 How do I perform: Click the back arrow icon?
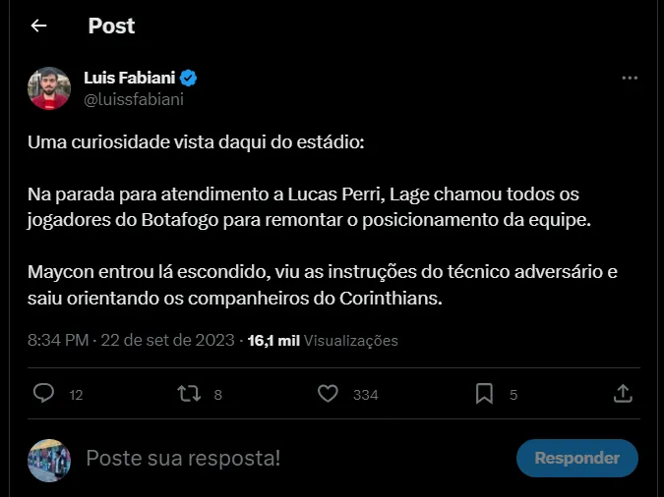[39, 26]
